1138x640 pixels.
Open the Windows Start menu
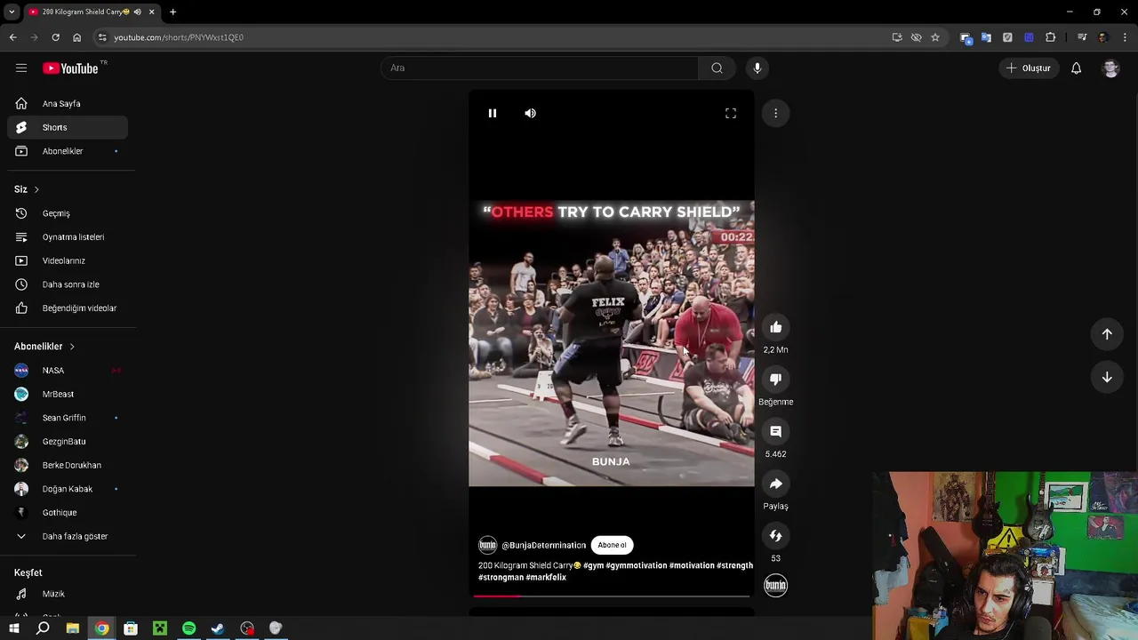point(13,628)
